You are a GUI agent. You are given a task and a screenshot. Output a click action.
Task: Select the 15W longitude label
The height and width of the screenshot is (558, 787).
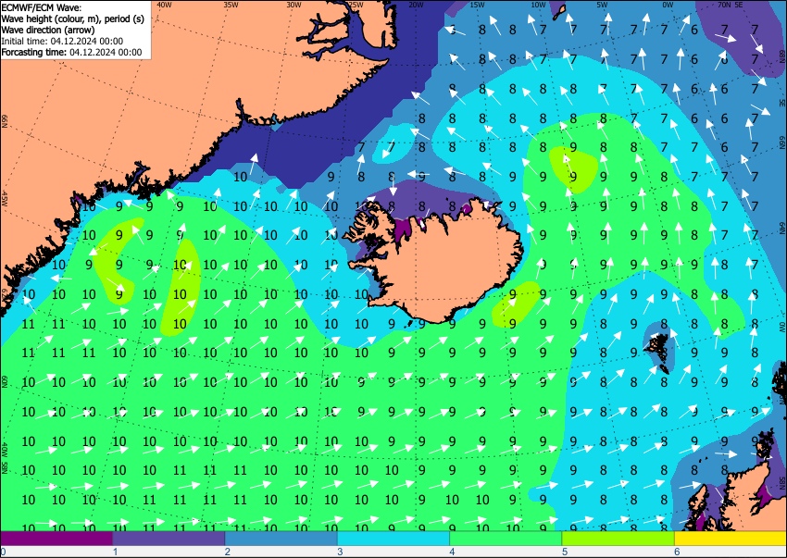(477, 5)
